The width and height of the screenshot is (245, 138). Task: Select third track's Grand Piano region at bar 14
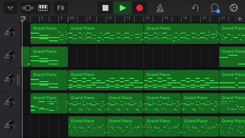pyautogui.click(x=181, y=80)
